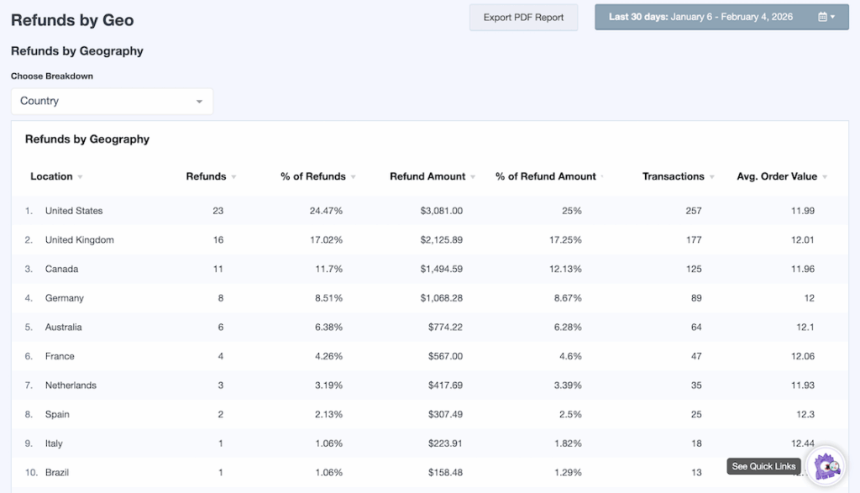Click the Canada location entry

61,270
